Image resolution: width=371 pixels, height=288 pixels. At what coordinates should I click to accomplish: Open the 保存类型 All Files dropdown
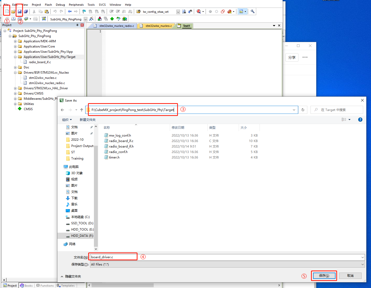(x=363, y=265)
